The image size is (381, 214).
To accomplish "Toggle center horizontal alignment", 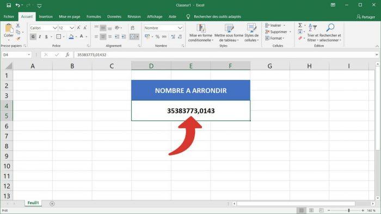I will (x=103, y=36).
